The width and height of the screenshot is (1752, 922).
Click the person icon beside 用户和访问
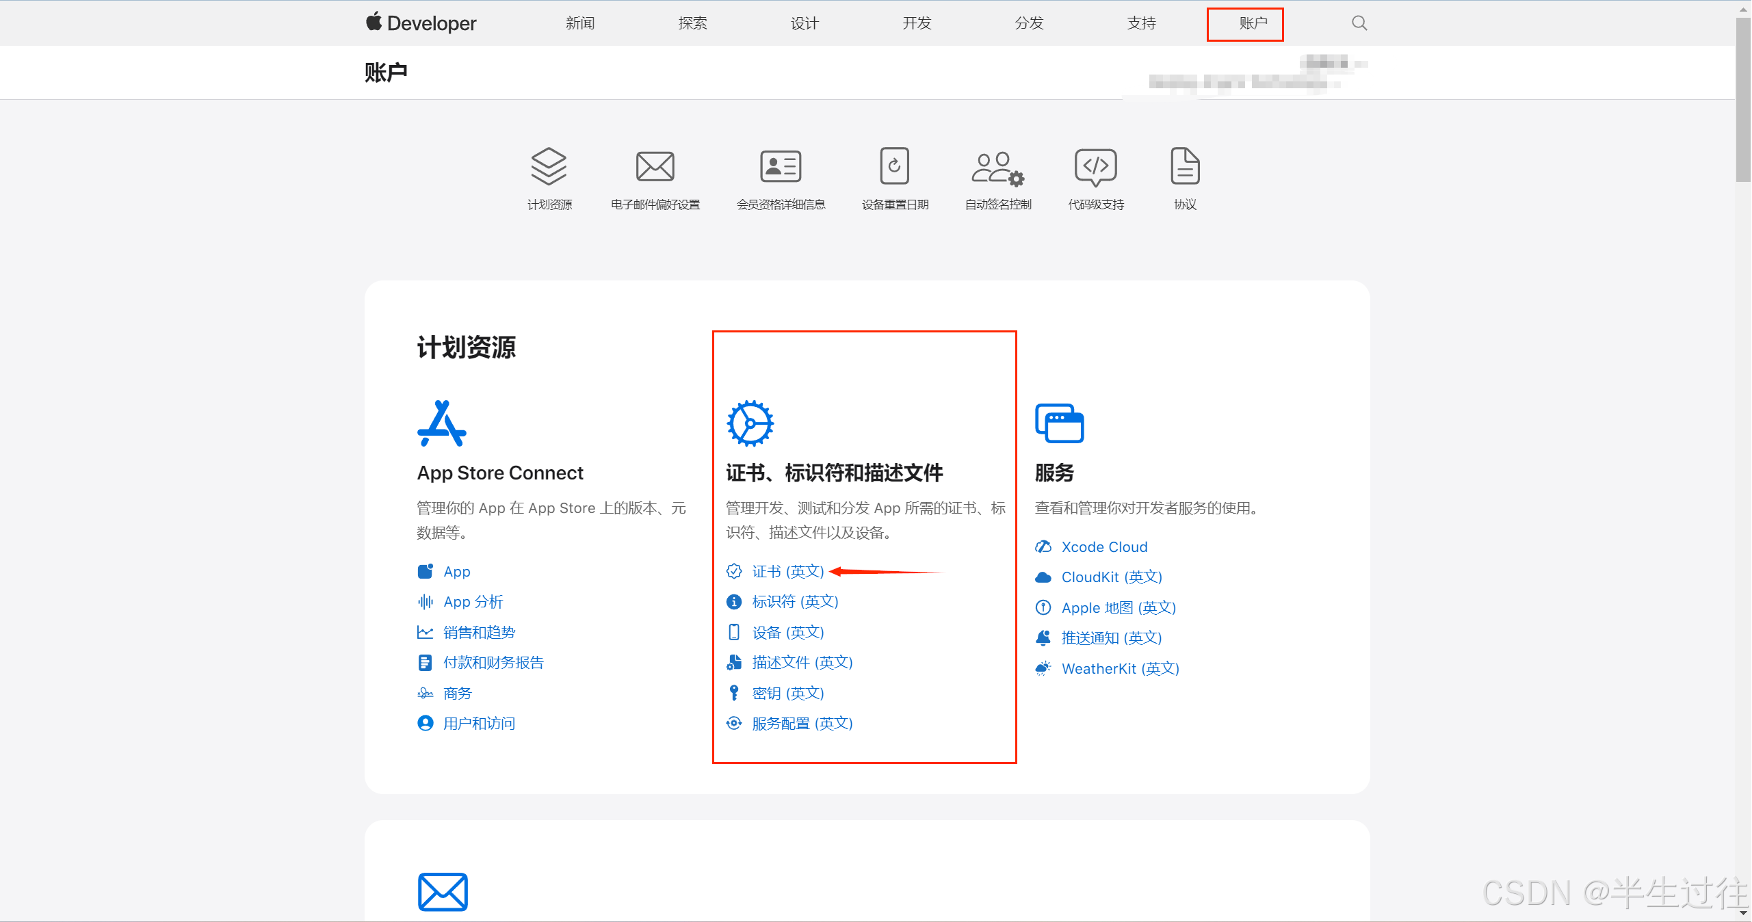[x=426, y=723]
